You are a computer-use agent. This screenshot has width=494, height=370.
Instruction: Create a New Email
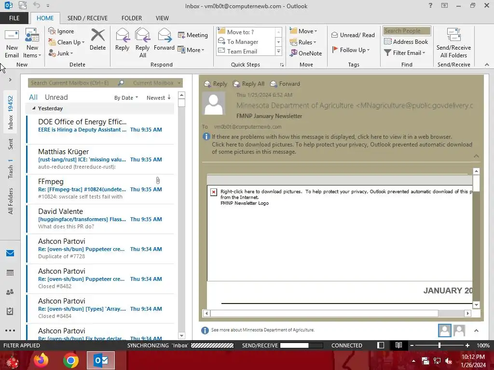tap(12, 43)
